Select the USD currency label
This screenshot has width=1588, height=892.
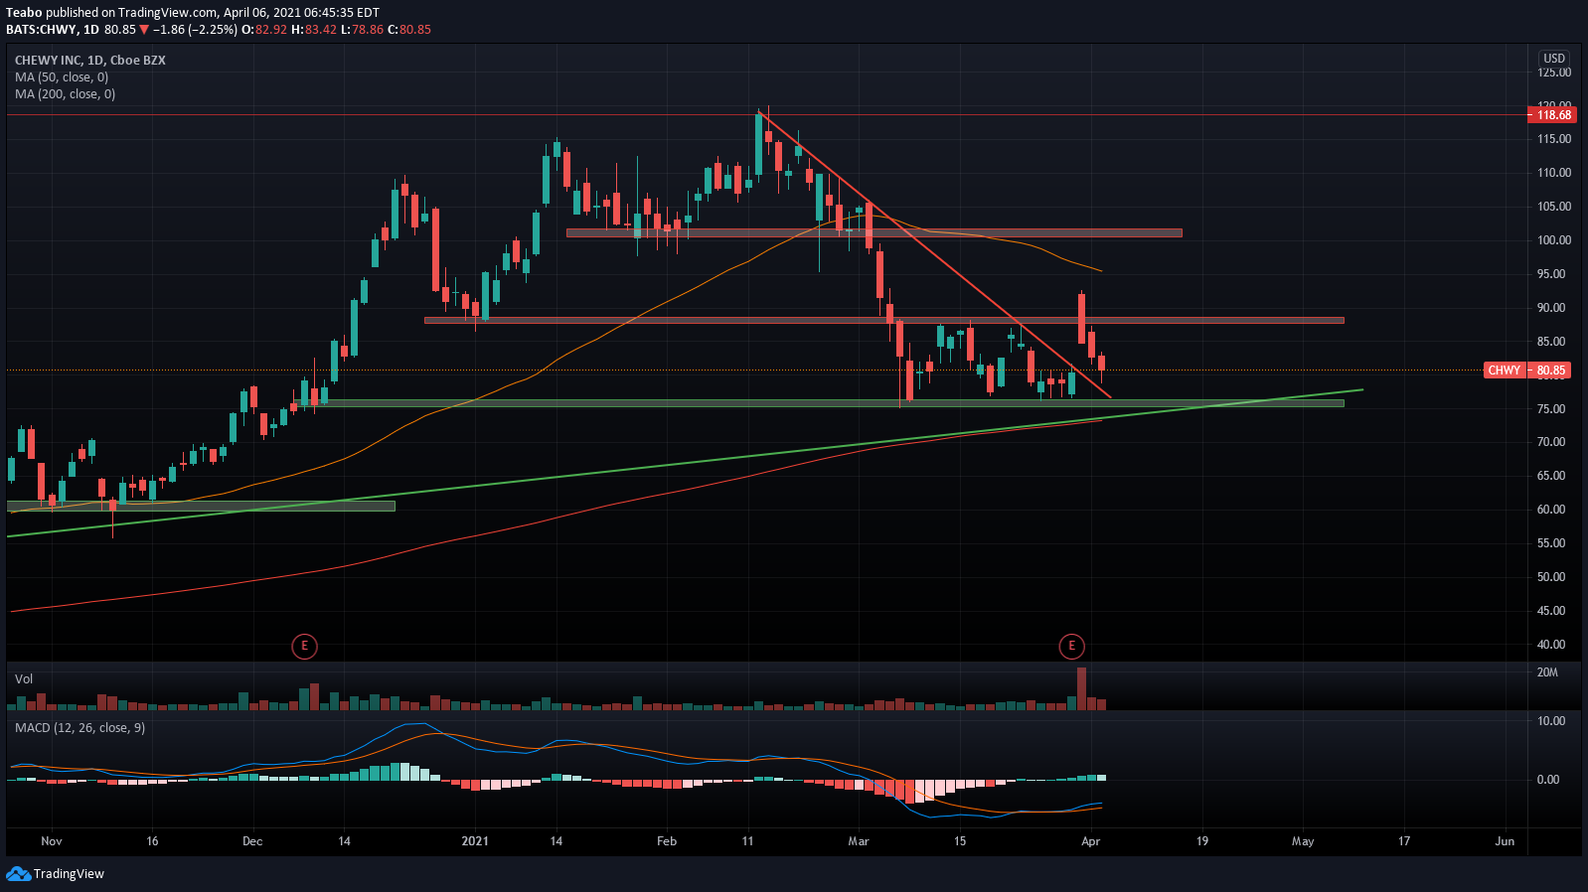(1554, 59)
